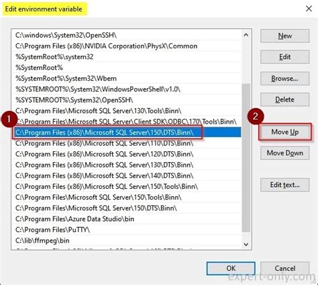Screen dimensions: 318x285
Task: Select the Azure Data Studio bin path
Action: [127, 219]
